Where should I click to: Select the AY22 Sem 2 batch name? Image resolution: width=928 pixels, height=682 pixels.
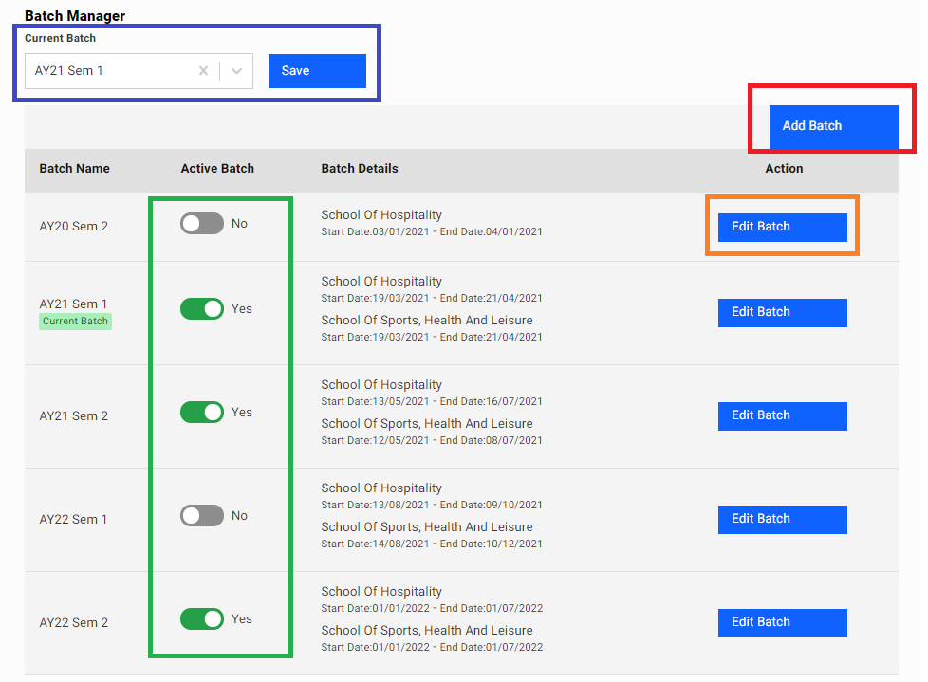tap(73, 623)
